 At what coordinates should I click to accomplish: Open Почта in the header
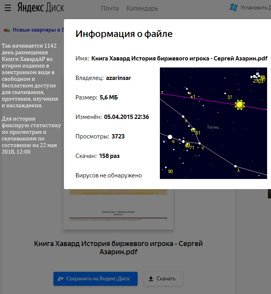(110, 8)
